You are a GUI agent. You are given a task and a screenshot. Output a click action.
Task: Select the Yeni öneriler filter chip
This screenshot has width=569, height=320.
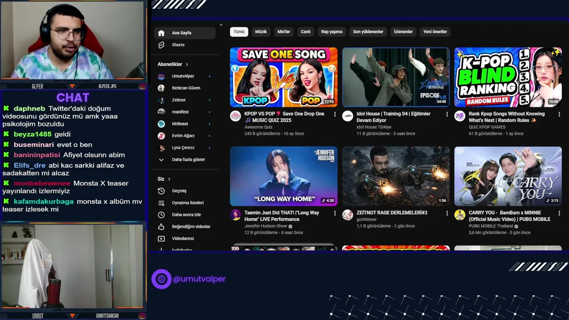435,32
